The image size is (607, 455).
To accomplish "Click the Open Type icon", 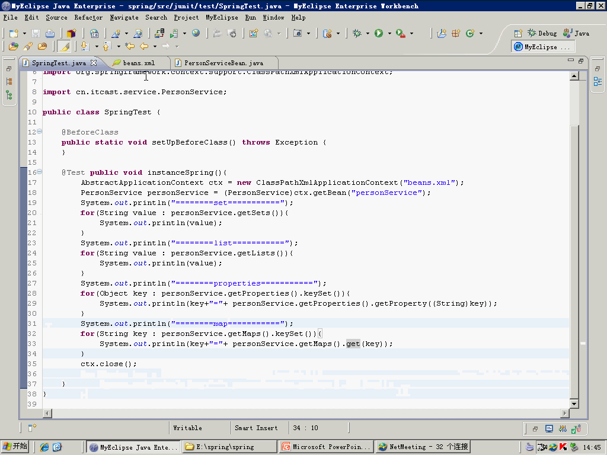I will coord(14,46).
